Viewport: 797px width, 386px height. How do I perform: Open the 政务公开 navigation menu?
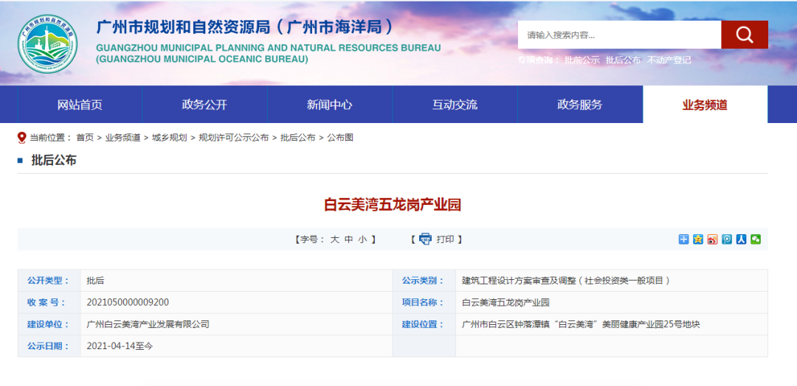point(204,105)
